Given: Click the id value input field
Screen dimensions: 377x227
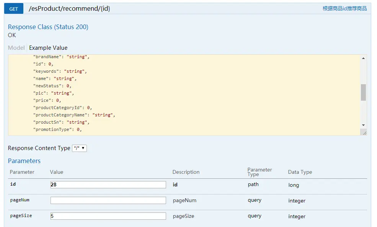Looking at the screenshot, I should tap(108, 185).
